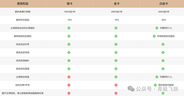Click the green check for 金卡 投诉优先受理

tap(116, 69)
